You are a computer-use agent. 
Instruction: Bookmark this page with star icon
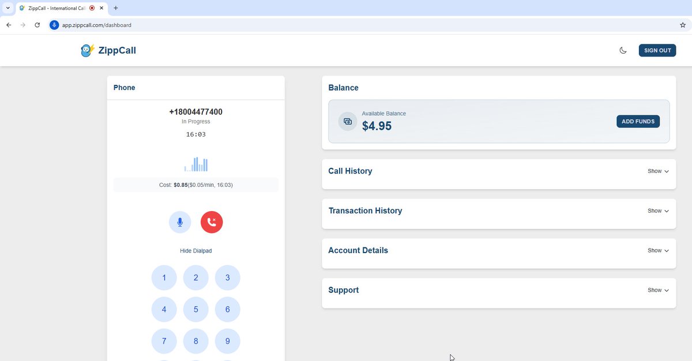point(683,25)
